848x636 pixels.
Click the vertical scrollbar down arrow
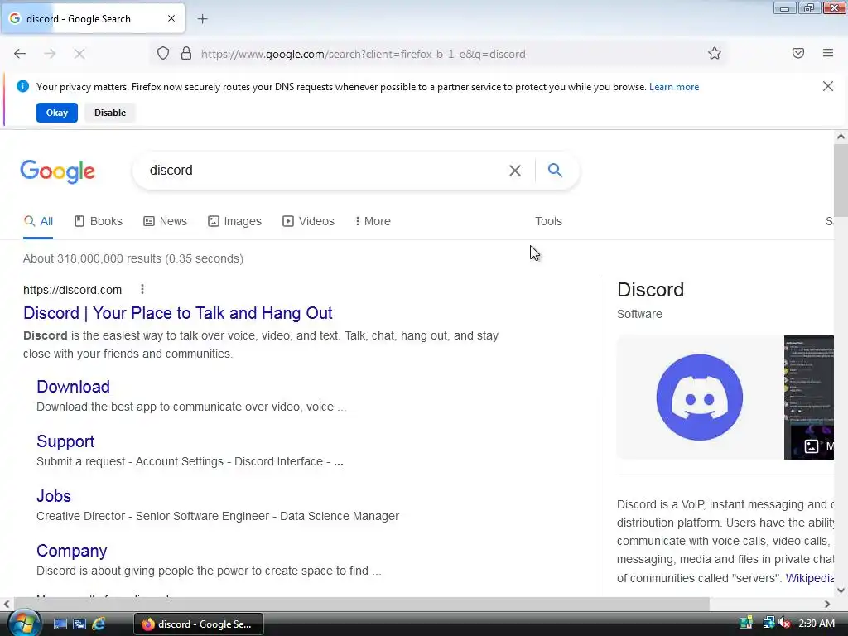[x=841, y=590]
